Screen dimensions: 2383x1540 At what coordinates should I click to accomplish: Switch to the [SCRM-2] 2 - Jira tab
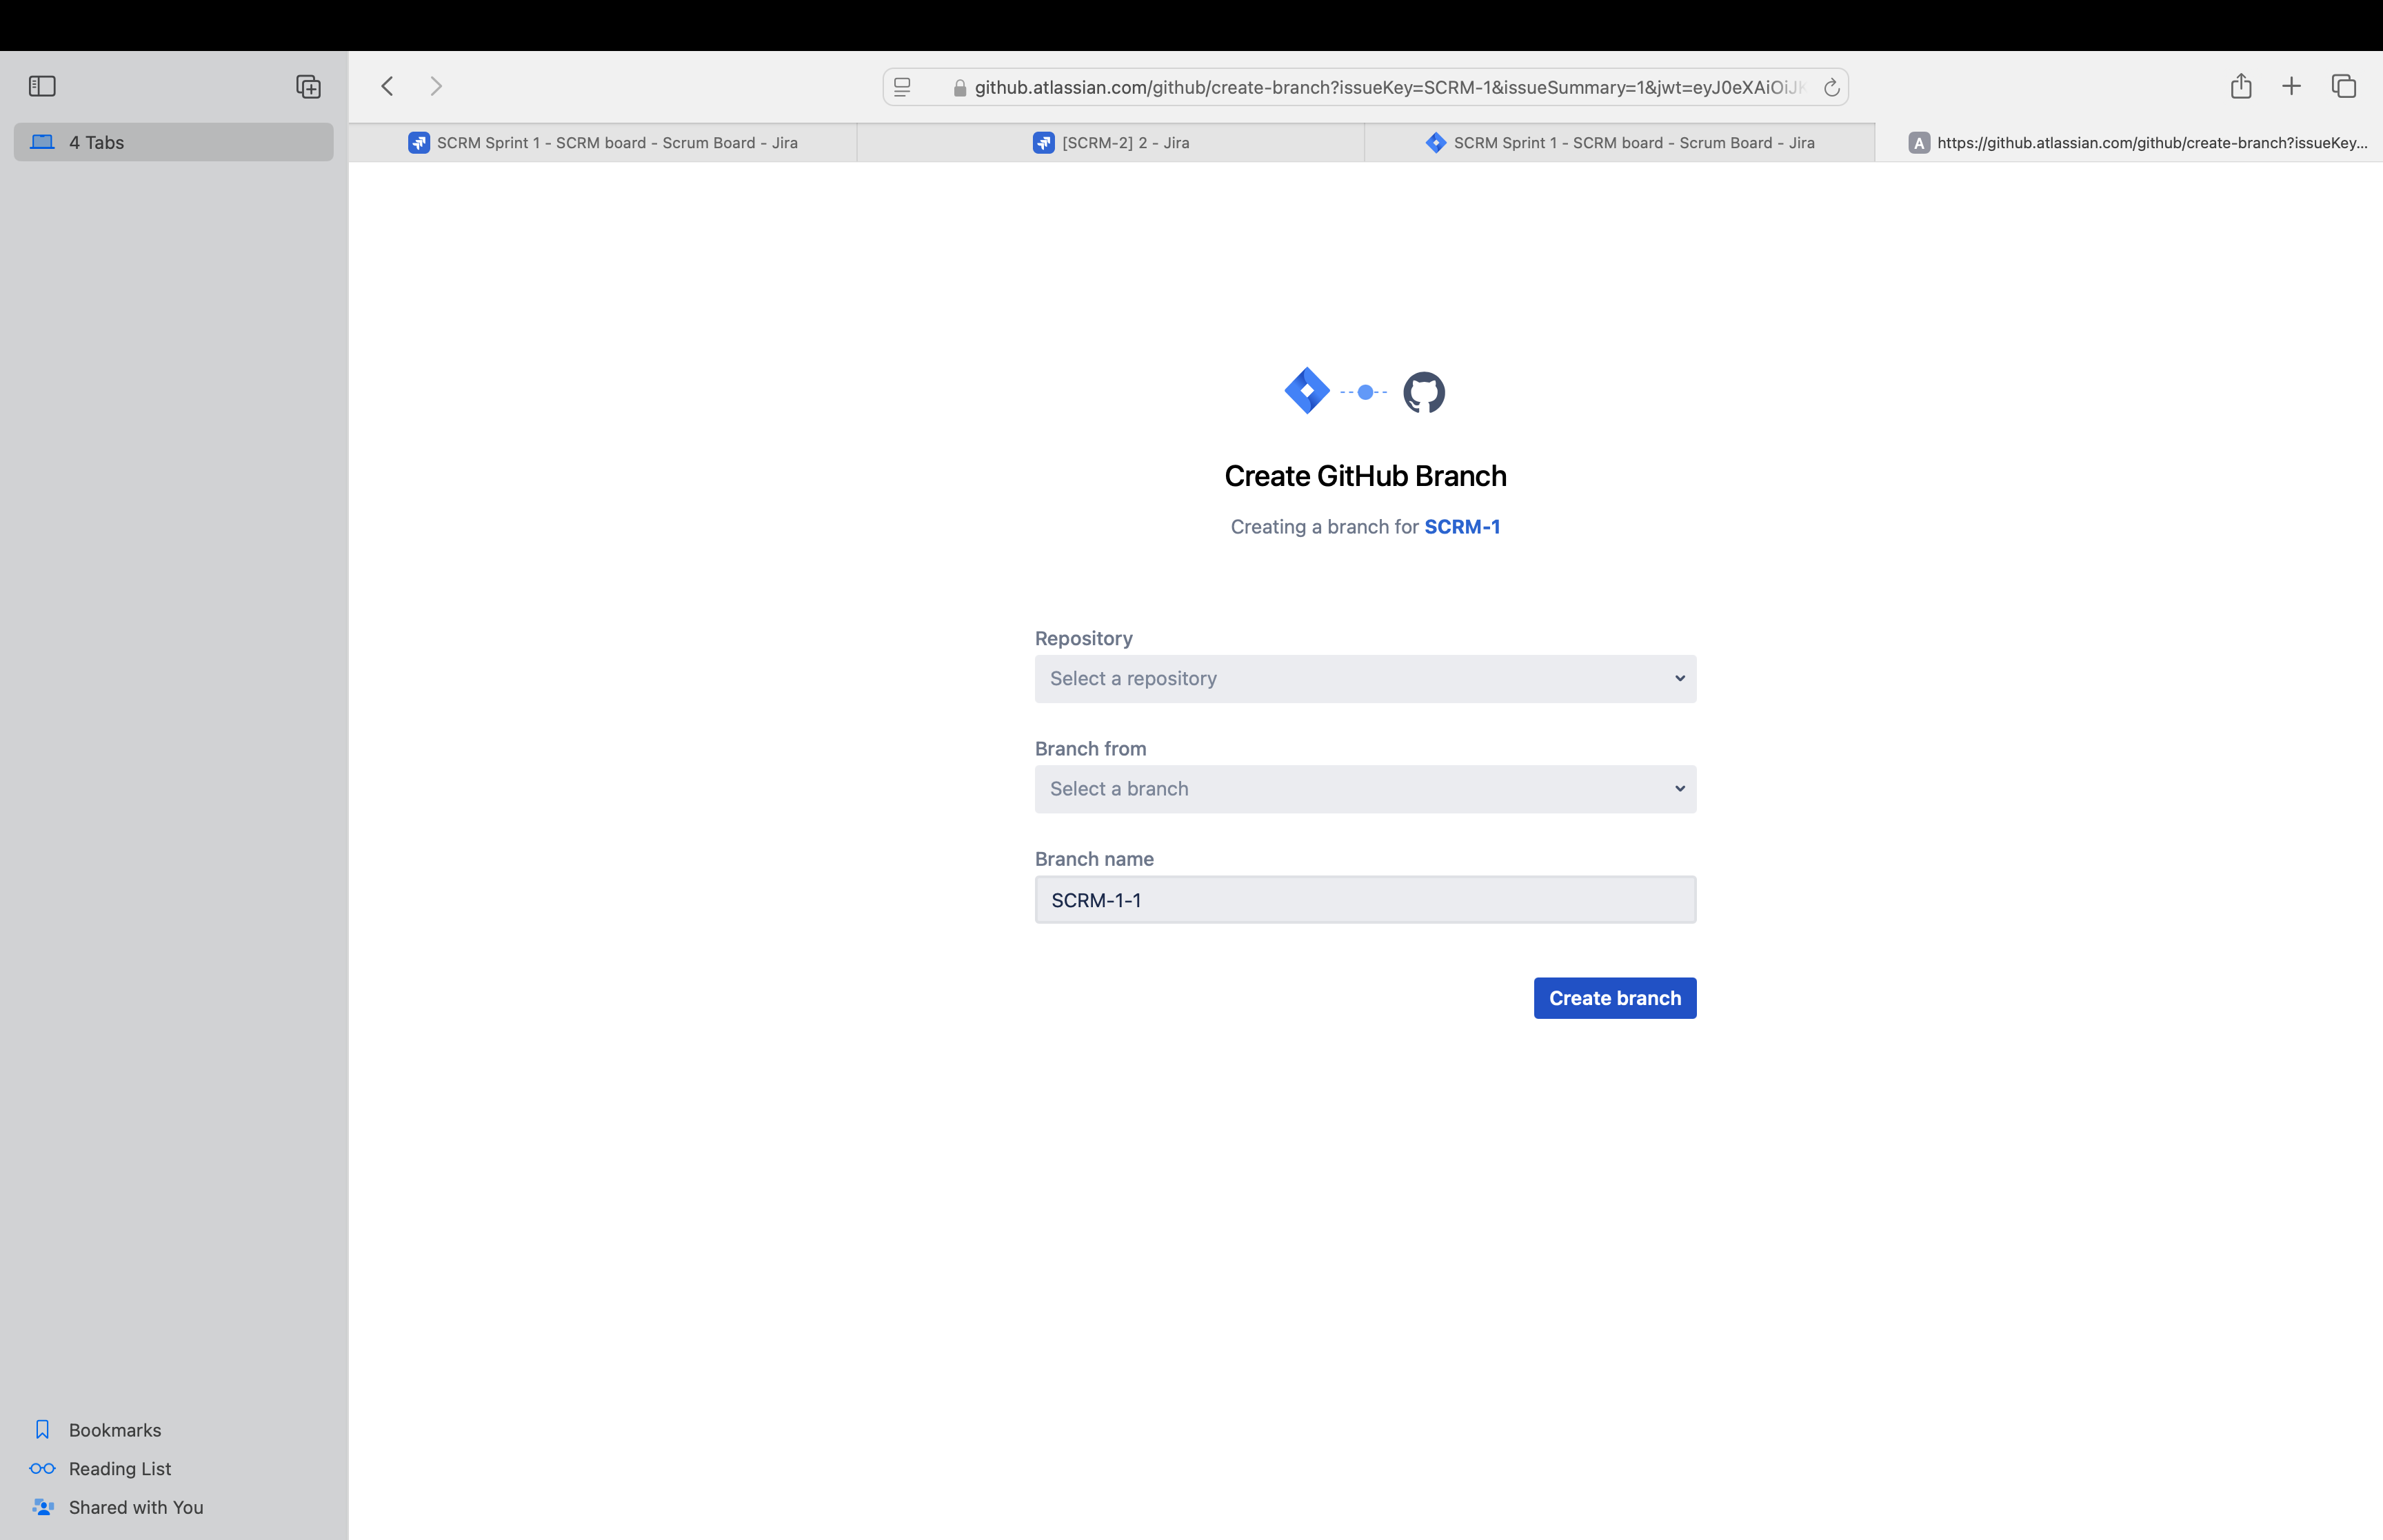(1113, 142)
